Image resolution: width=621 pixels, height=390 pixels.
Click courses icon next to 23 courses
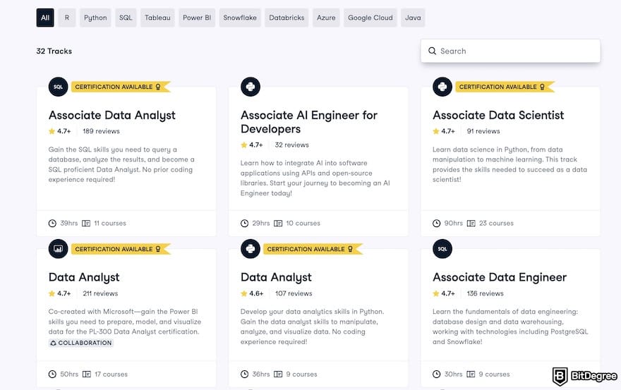(471, 224)
